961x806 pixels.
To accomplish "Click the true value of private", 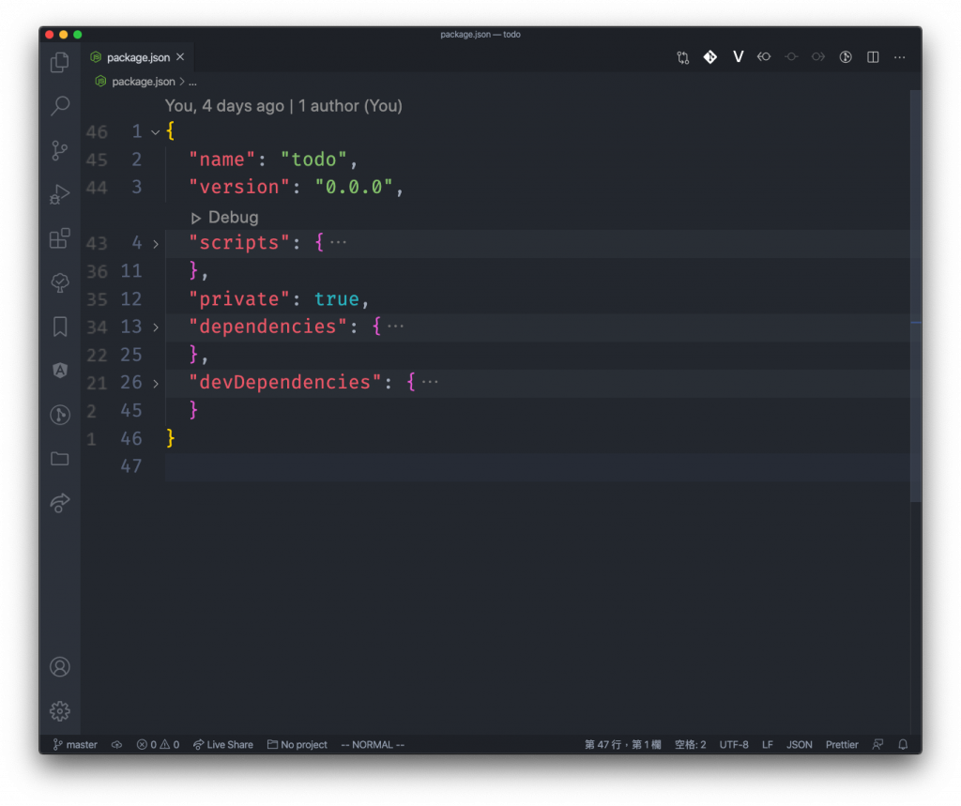I will click(x=337, y=299).
